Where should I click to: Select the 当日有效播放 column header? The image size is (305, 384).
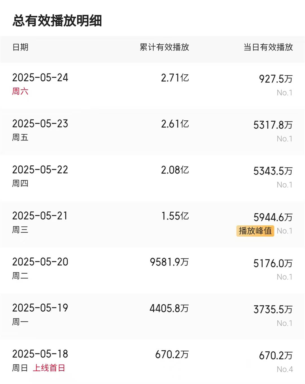268,47
